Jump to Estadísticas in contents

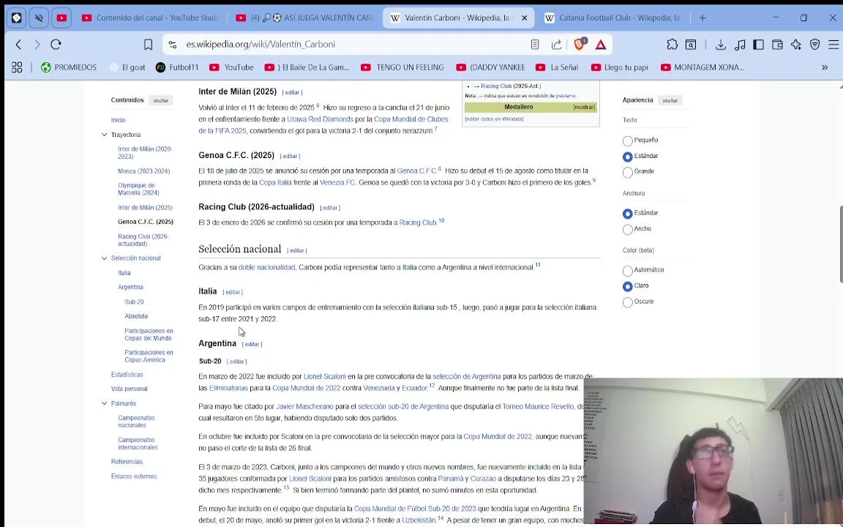pyautogui.click(x=127, y=374)
